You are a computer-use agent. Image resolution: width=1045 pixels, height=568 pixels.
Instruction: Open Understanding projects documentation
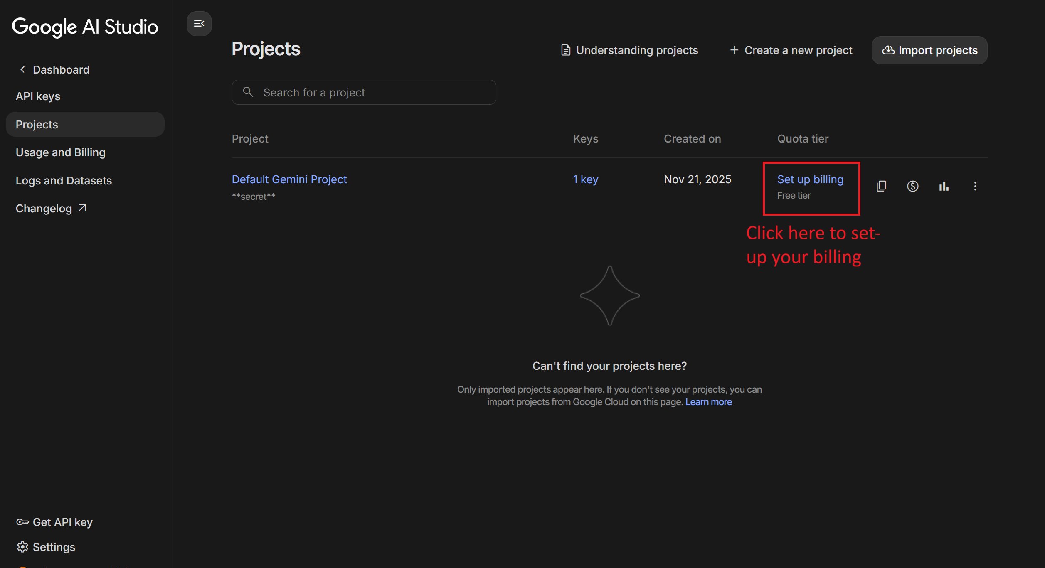(x=629, y=50)
